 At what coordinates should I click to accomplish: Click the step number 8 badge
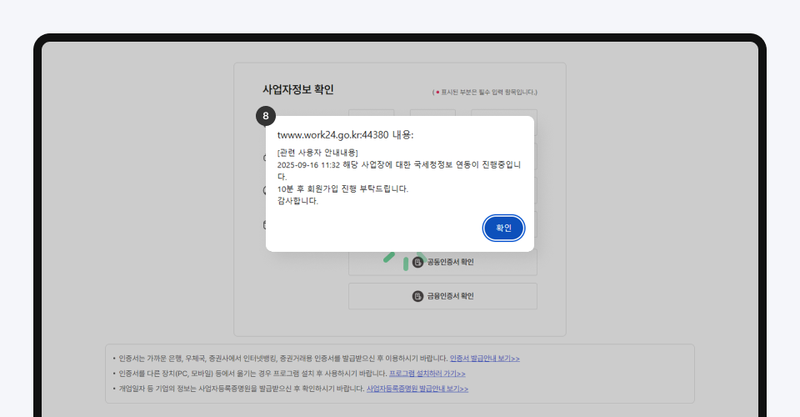point(265,116)
